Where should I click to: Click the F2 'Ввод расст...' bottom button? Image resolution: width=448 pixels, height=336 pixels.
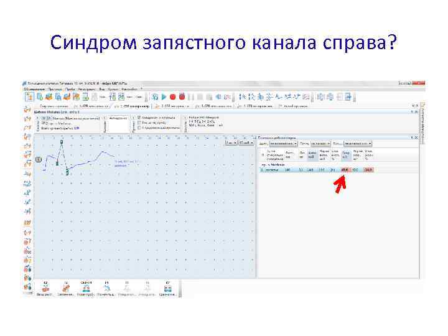(45, 289)
